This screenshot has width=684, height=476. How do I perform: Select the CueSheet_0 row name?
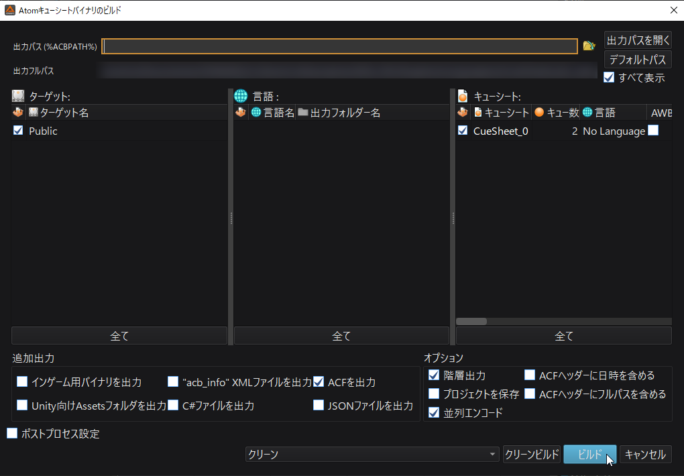pos(500,131)
